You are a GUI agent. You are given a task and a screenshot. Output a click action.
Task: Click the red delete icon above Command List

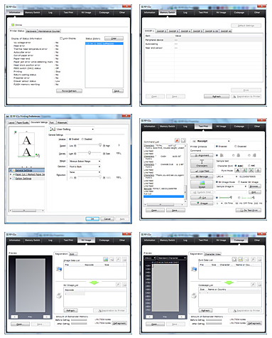[177, 140]
